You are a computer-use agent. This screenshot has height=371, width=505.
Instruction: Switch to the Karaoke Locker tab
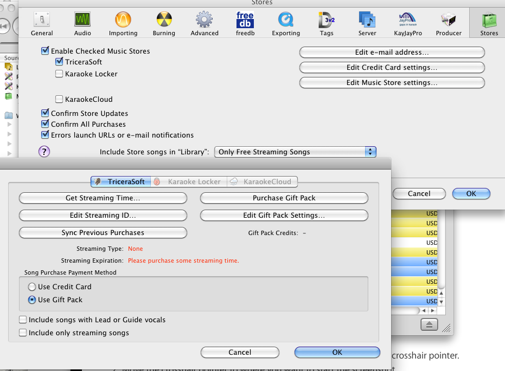coord(188,182)
